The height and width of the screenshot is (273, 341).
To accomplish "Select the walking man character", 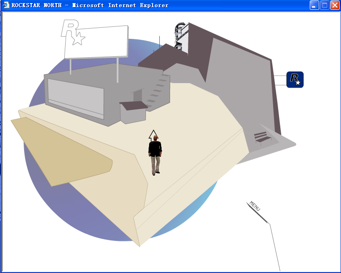I will tap(155, 155).
